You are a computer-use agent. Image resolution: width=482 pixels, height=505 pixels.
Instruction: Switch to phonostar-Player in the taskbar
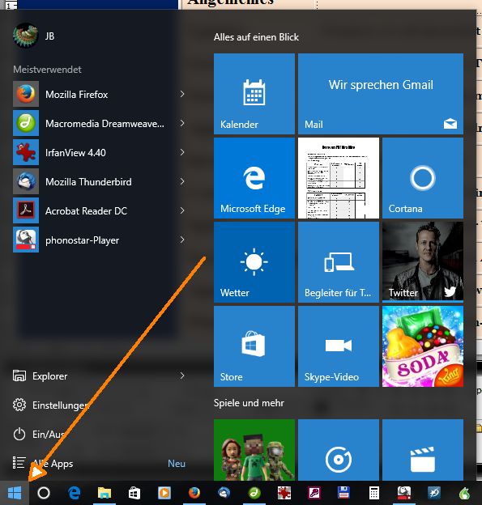tap(404, 493)
